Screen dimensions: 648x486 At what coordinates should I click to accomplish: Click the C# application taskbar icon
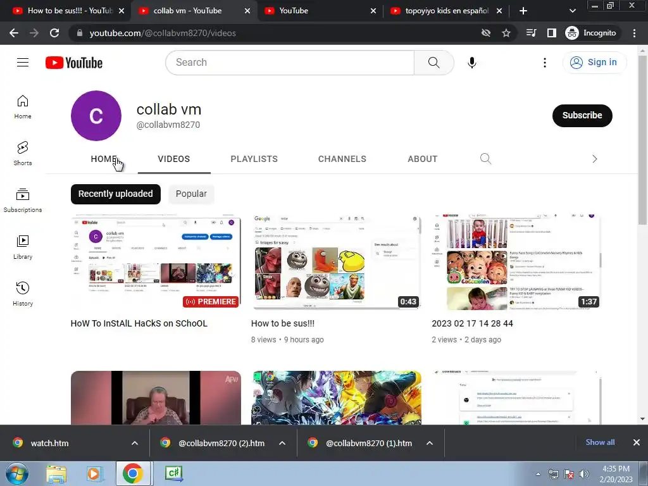click(174, 473)
